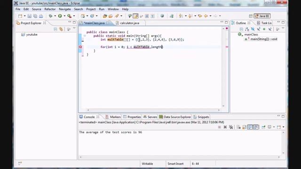Open the Servers tab
This screenshot has height=169, width=301.
pos(150,117)
